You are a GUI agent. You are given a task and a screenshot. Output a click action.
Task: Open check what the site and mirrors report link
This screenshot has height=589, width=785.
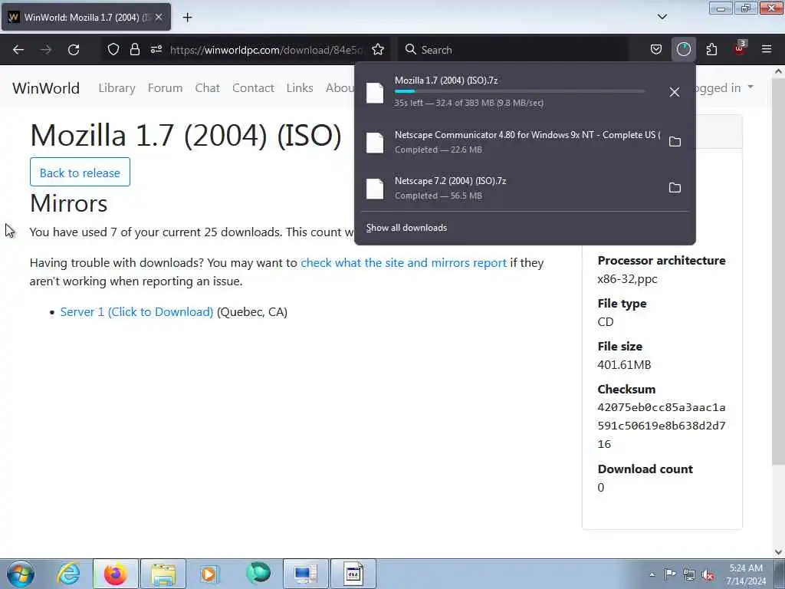point(403,263)
